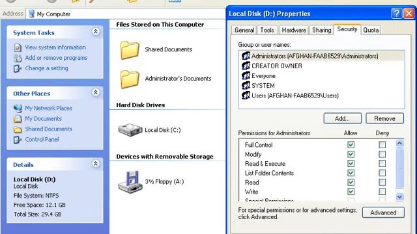Uncheck Allow for Read permission
This screenshot has height=234, width=417.
pyautogui.click(x=351, y=182)
